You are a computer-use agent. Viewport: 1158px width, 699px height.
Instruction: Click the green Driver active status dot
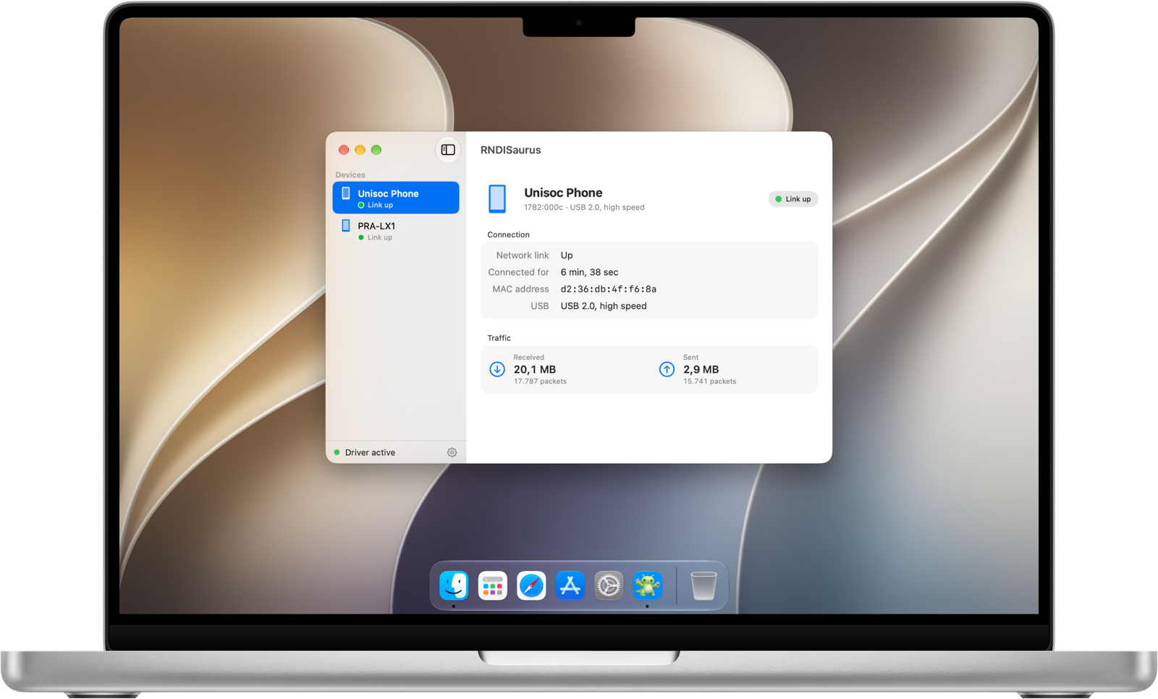click(x=337, y=452)
